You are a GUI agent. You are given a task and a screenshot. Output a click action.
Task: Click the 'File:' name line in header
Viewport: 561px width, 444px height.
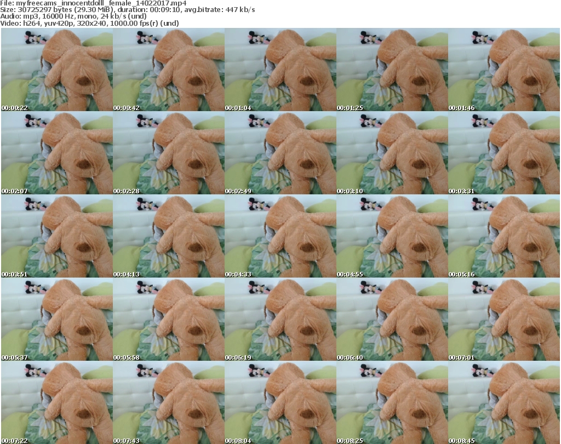(93, 3)
